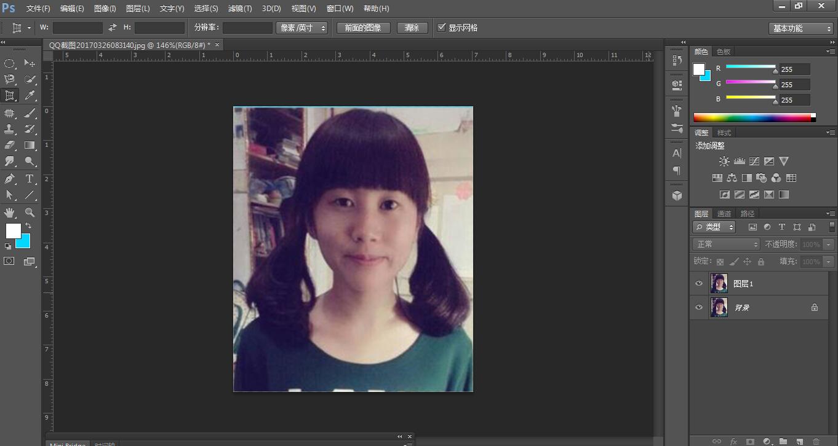Click the cyan background color swatch

coord(26,243)
